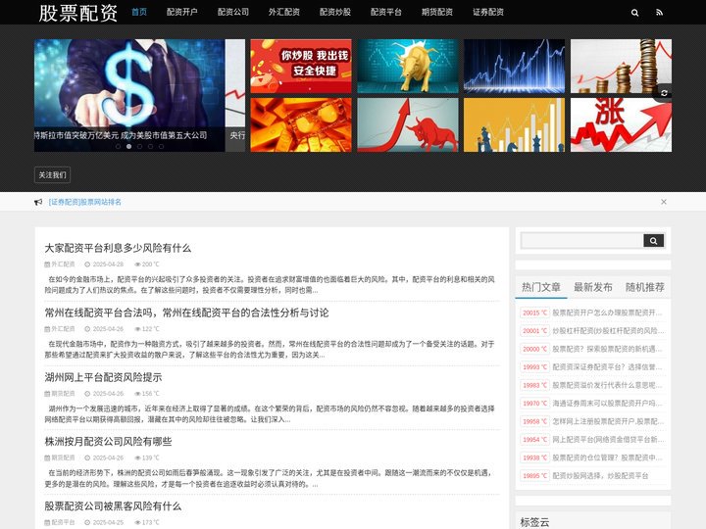Open 外汇配资 category under first article
The height and width of the screenshot is (529, 706).
coord(63,264)
